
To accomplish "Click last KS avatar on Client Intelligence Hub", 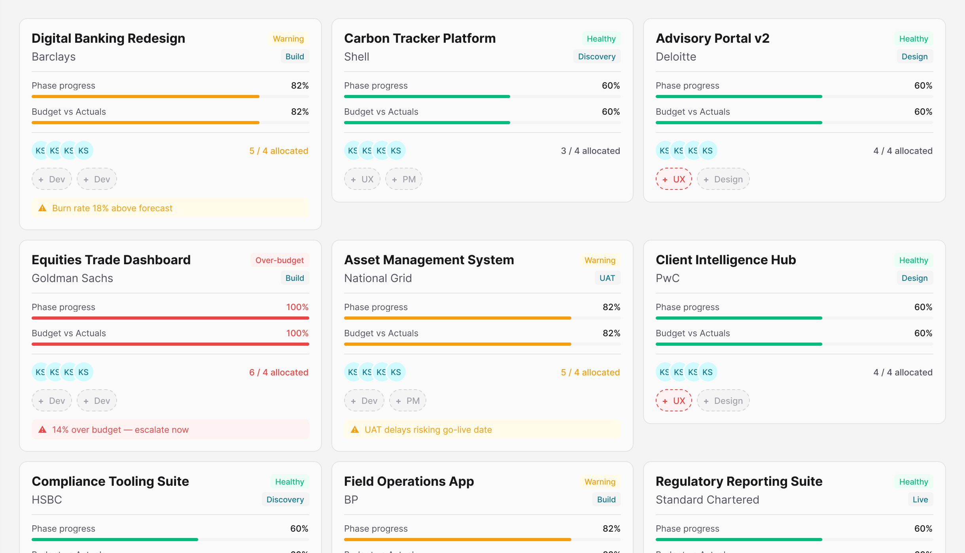I will point(708,372).
